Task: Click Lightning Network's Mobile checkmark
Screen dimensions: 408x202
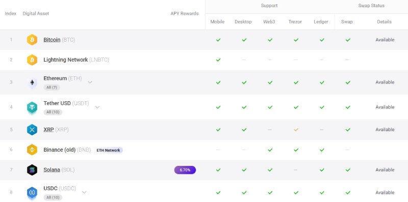Action: tap(218, 60)
